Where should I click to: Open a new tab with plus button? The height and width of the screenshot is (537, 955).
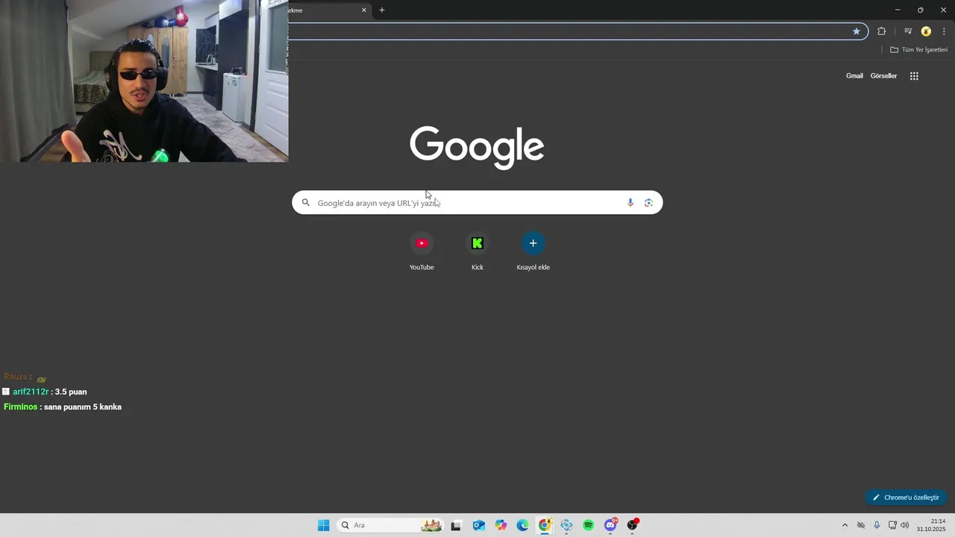pos(382,10)
